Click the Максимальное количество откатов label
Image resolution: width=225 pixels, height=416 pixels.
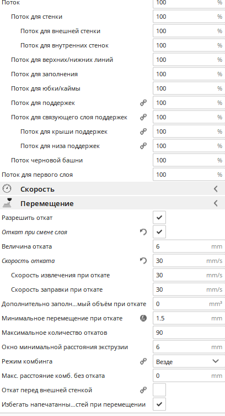click(54, 333)
